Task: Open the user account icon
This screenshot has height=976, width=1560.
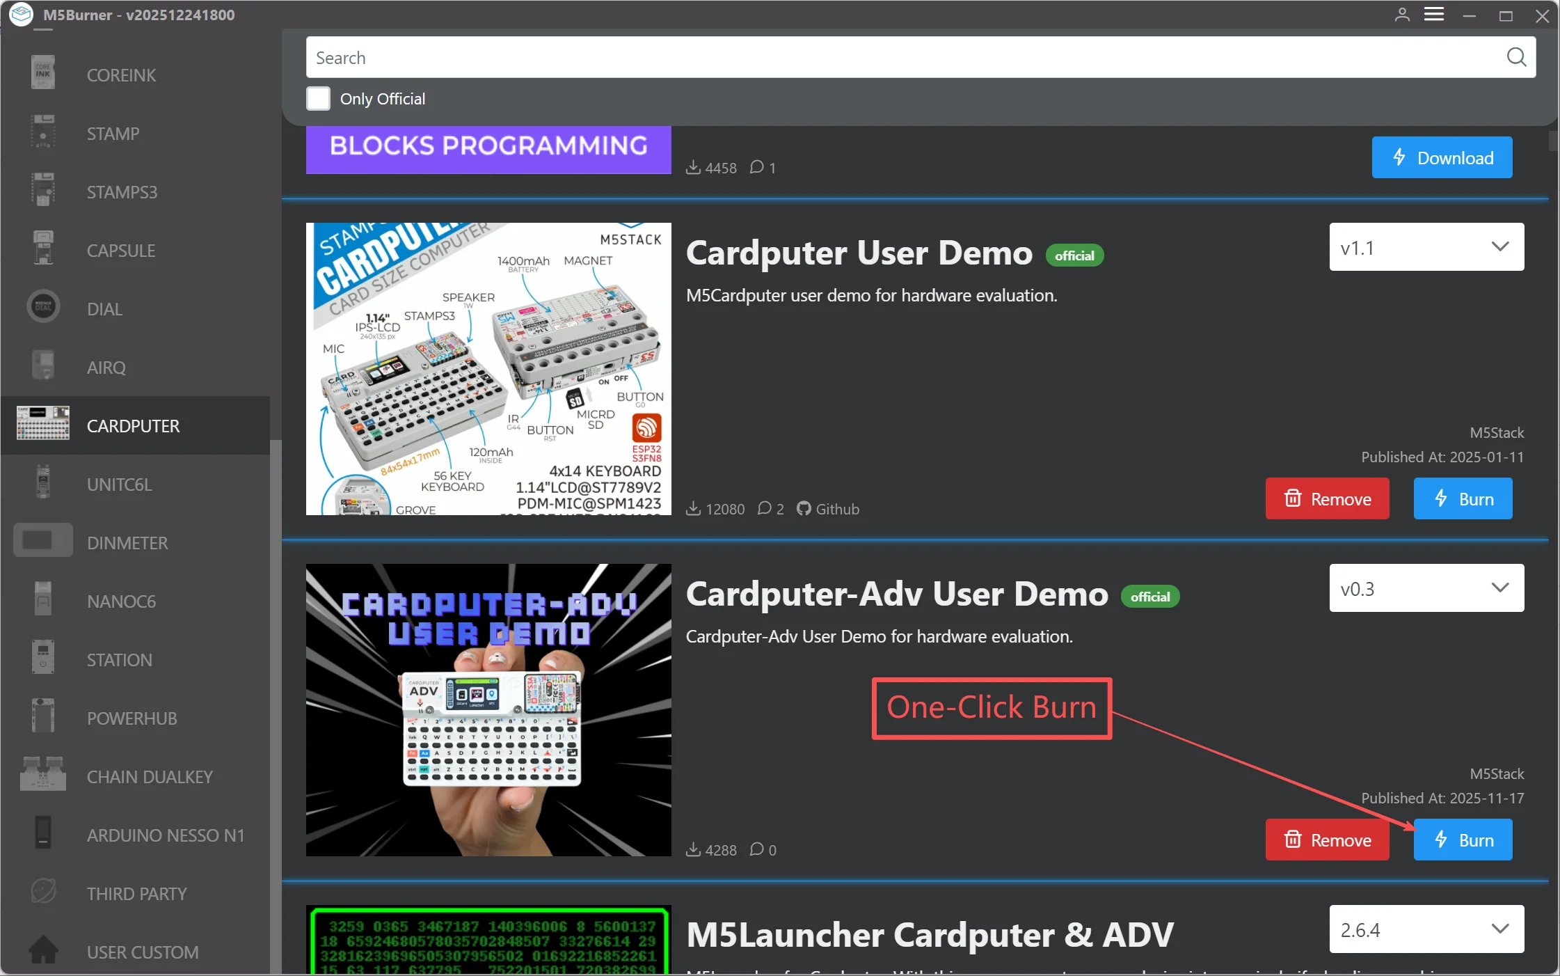Action: [1402, 15]
